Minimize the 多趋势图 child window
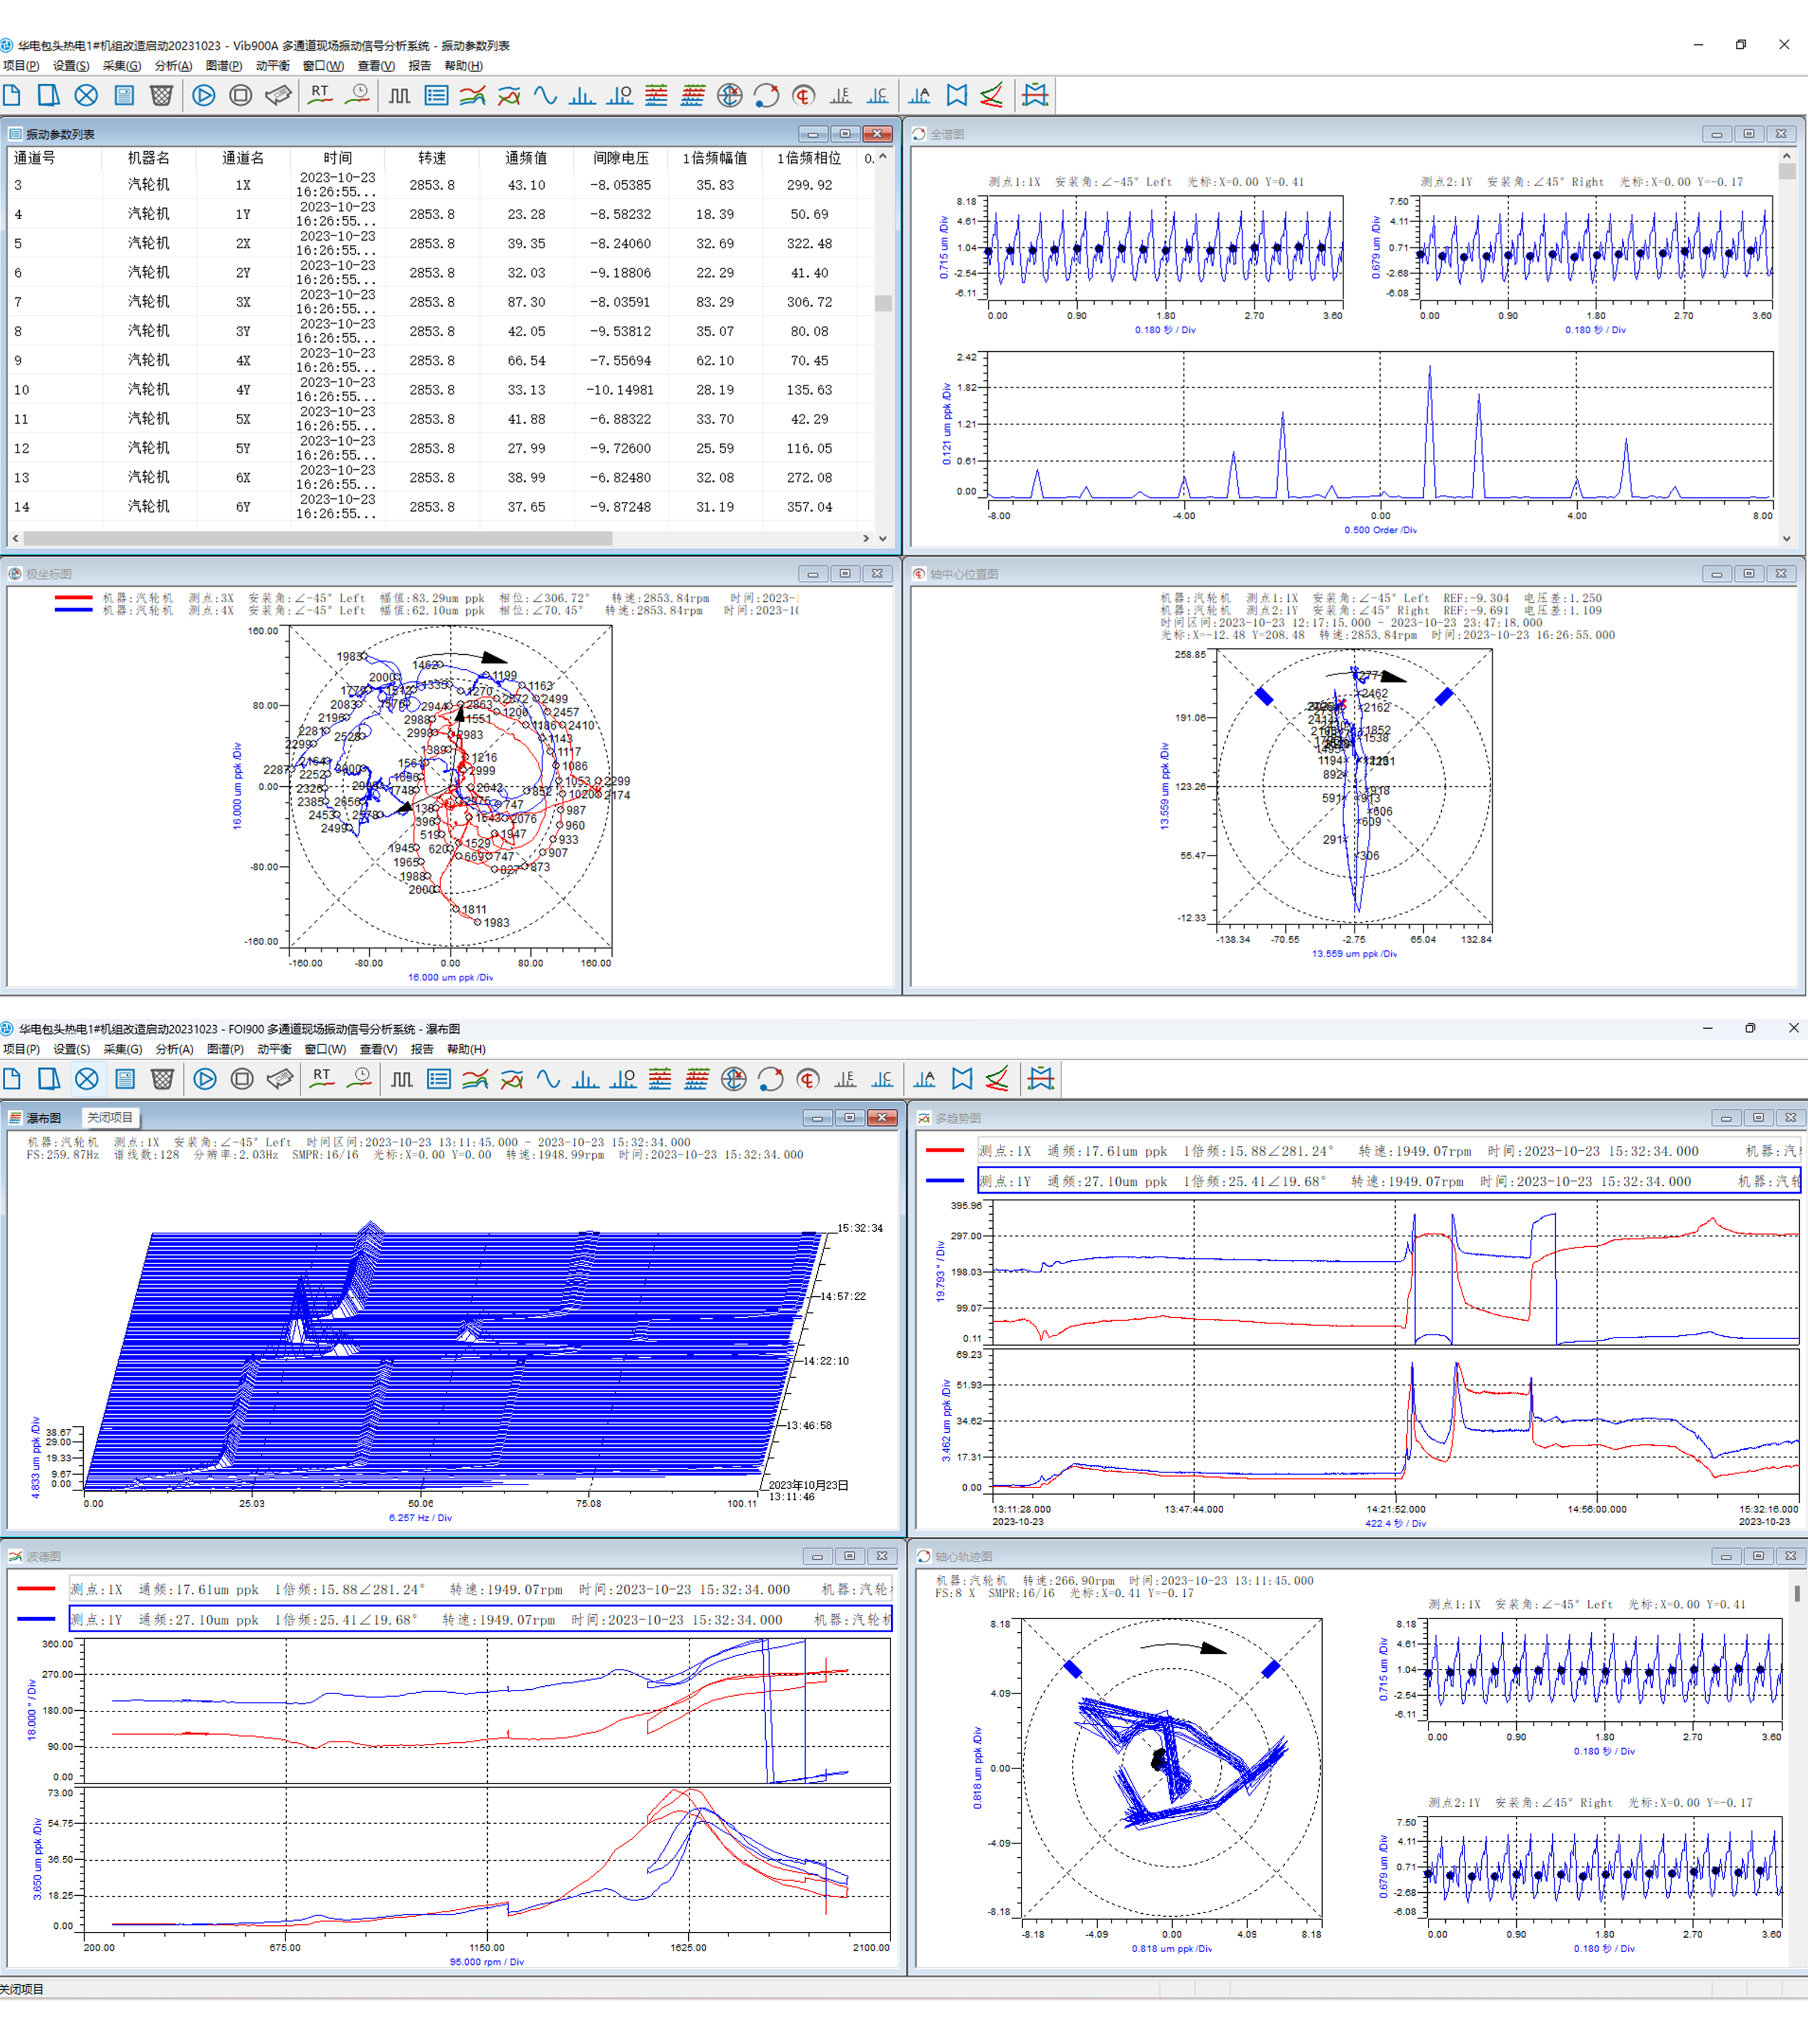The image size is (1808, 2044). point(1726,1118)
